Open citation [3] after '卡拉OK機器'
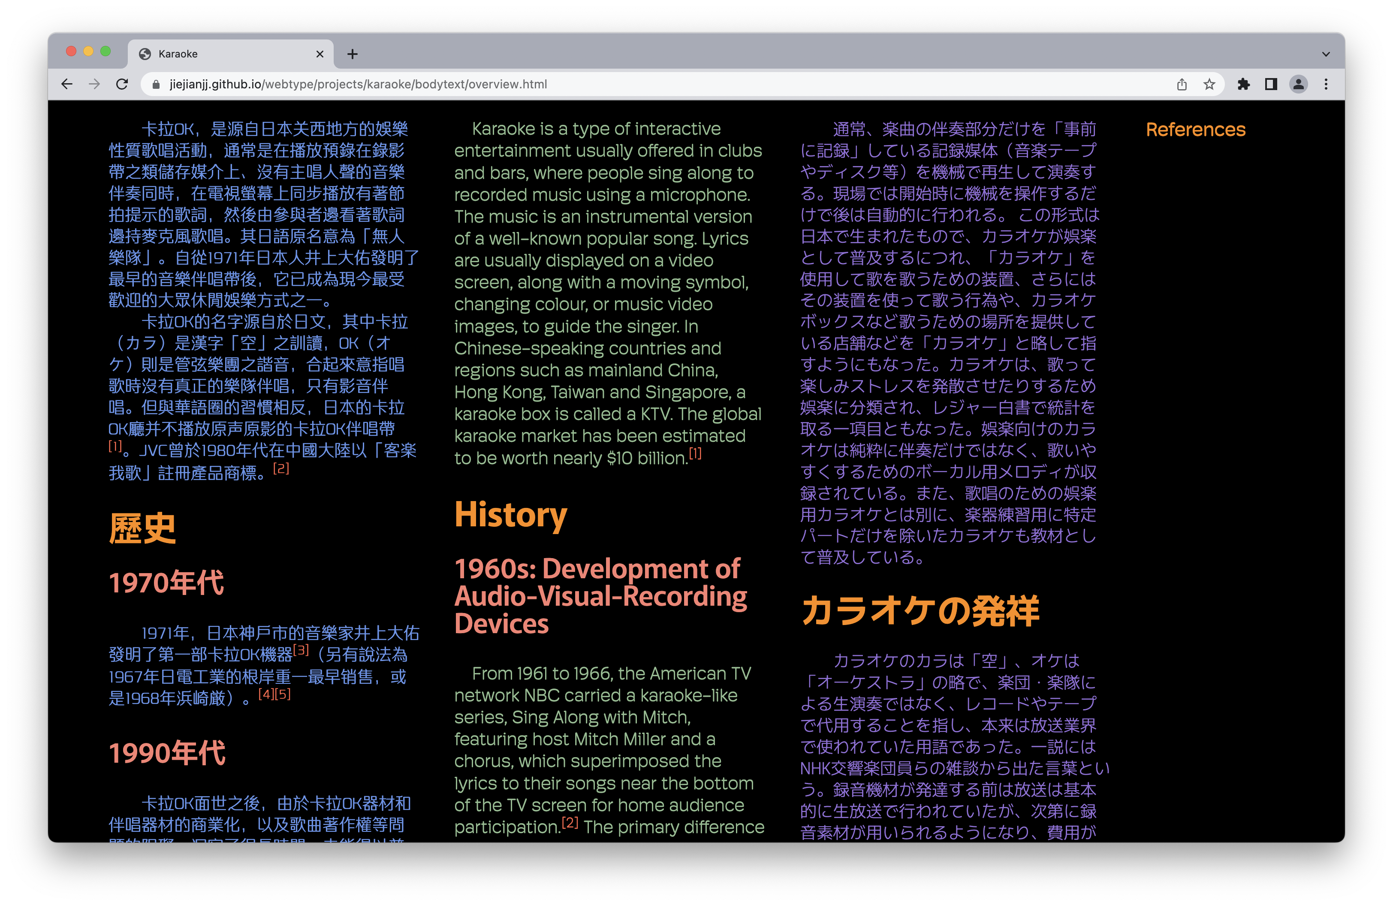The width and height of the screenshot is (1393, 906). (301, 649)
